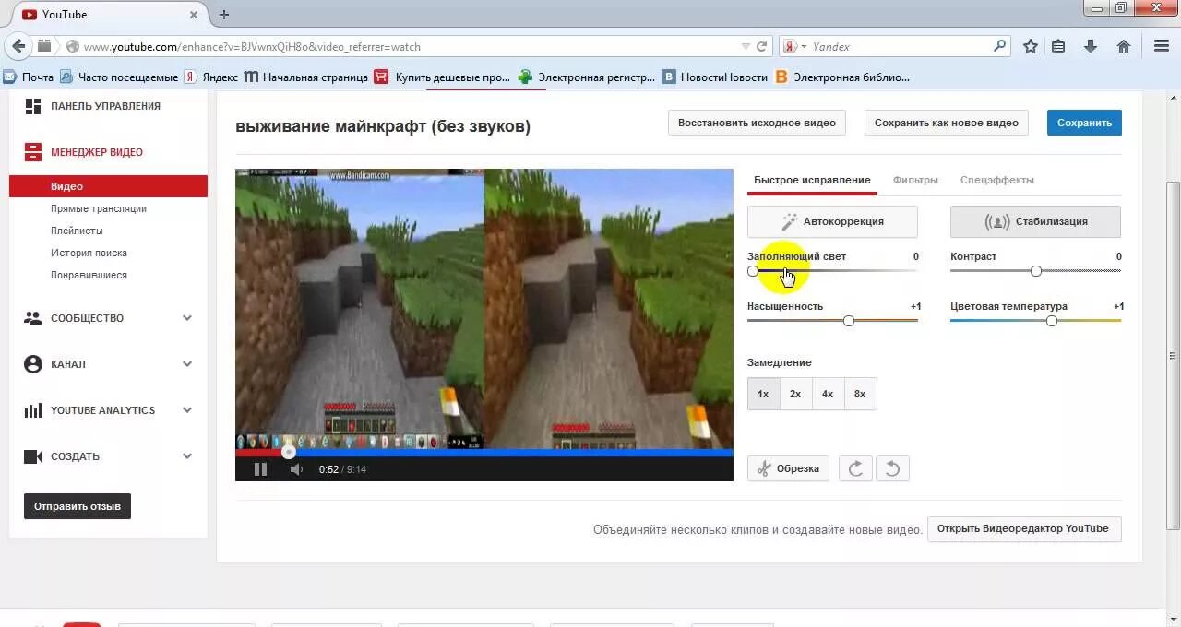Open the bookmarks list icon
1181x627 pixels.
pyautogui.click(x=1058, y=46)
